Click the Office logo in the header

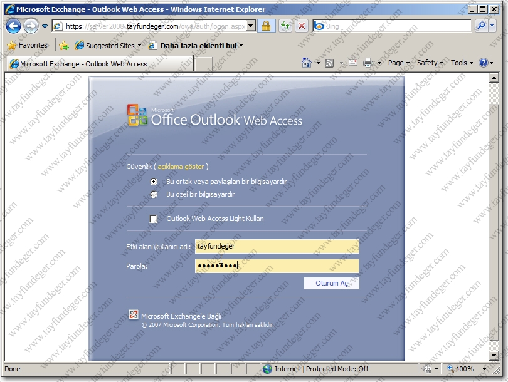[x=137, y=115]
